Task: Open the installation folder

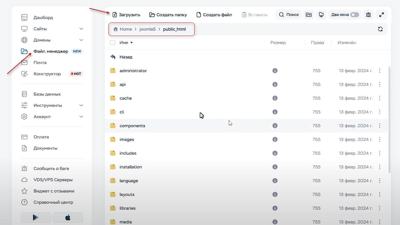Action: (x=131, y=167)
